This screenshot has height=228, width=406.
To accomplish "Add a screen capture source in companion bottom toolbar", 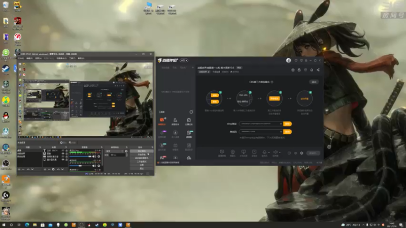I will click(x=222, y=153).
